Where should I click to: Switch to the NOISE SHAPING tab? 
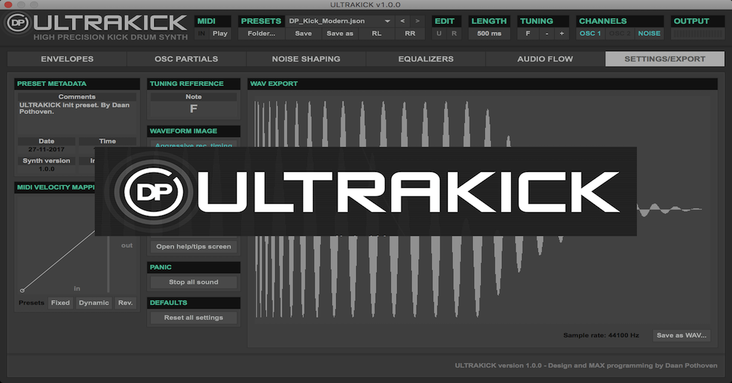pyautogui.click(x=305, y=59)
